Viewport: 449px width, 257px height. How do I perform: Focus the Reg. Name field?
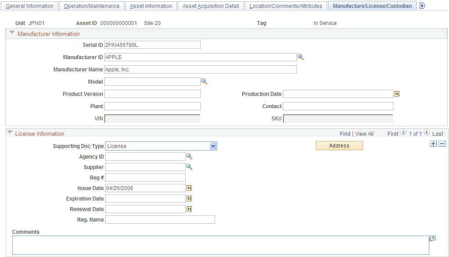tap(160, 219)
